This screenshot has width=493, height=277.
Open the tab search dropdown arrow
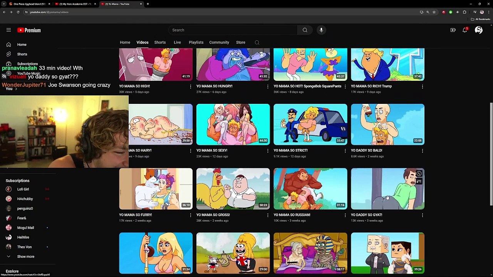coord(3,4)
